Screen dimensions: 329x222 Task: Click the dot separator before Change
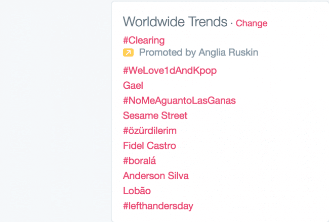click(x=231, y=23)
